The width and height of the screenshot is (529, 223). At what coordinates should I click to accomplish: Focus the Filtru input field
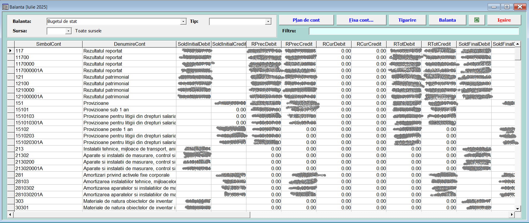[414, 31]
